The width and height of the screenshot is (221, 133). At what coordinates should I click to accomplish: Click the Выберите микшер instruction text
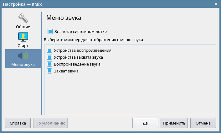tap(93, 40)
